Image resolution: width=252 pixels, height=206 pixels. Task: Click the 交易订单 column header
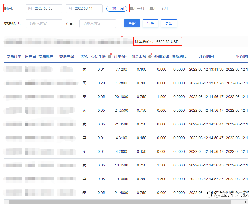[14, 56]
